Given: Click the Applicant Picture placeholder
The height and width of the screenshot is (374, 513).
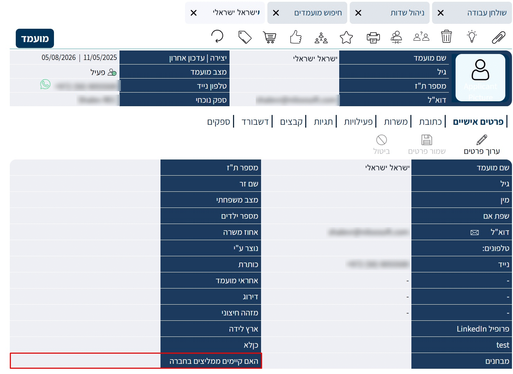Looking at the screenshot, I should (x=480, y=78).
